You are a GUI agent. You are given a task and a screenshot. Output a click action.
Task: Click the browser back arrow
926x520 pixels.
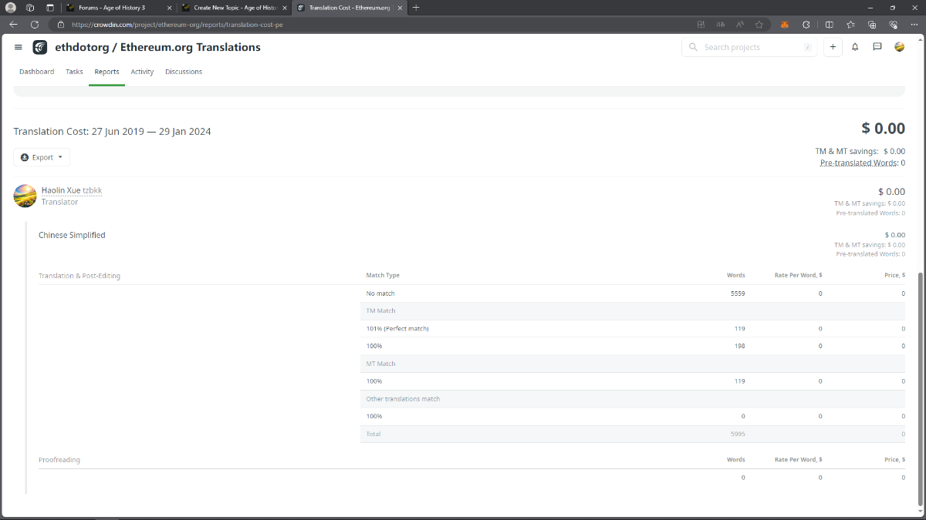13,24
